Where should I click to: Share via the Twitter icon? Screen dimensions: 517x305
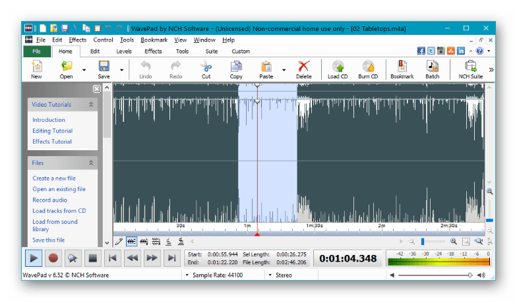[431, 51]
